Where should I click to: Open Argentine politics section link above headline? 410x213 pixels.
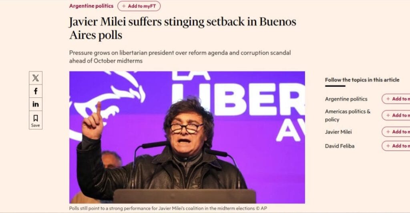pyautogui.click(x=91, y=6)
